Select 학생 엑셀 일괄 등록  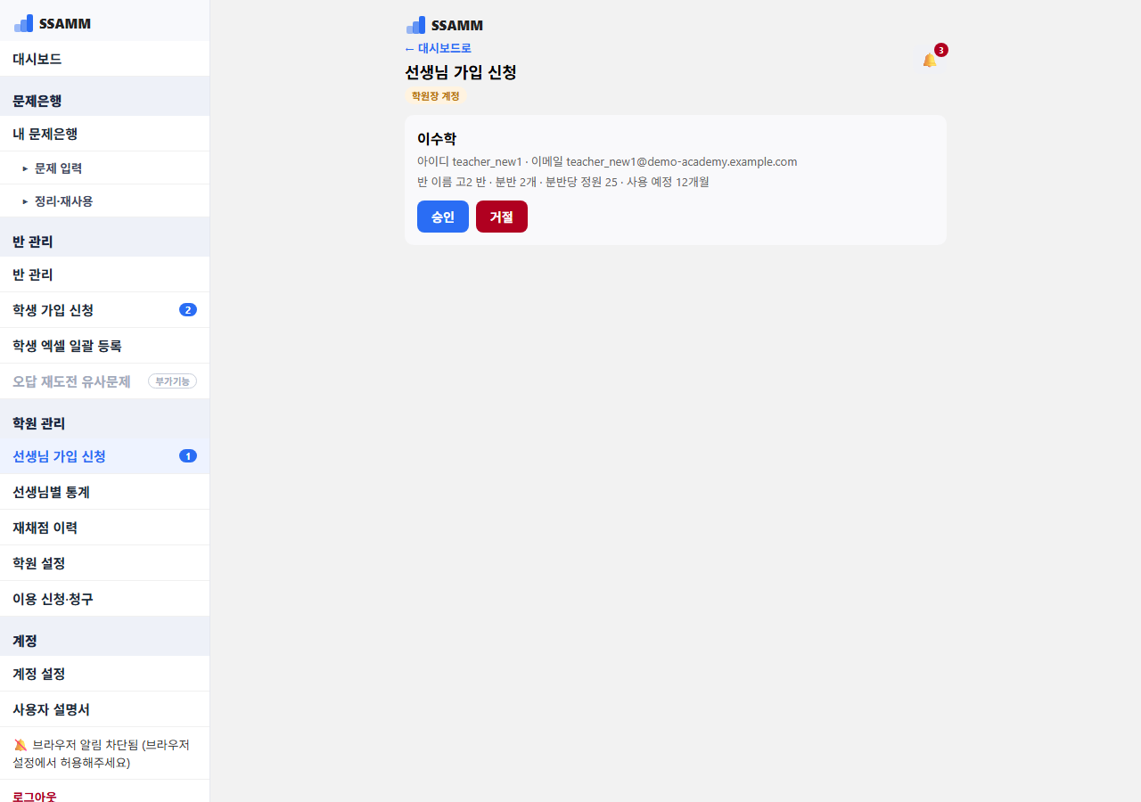[x=104, y=346]
